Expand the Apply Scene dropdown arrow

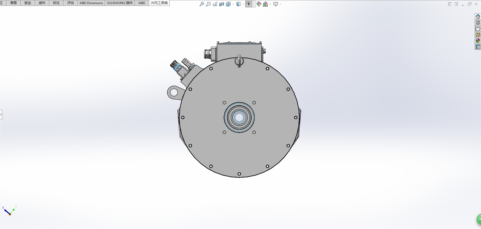point(270,4)
